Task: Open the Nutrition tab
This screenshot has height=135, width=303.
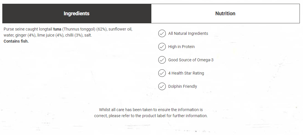Action: point(225,14)
